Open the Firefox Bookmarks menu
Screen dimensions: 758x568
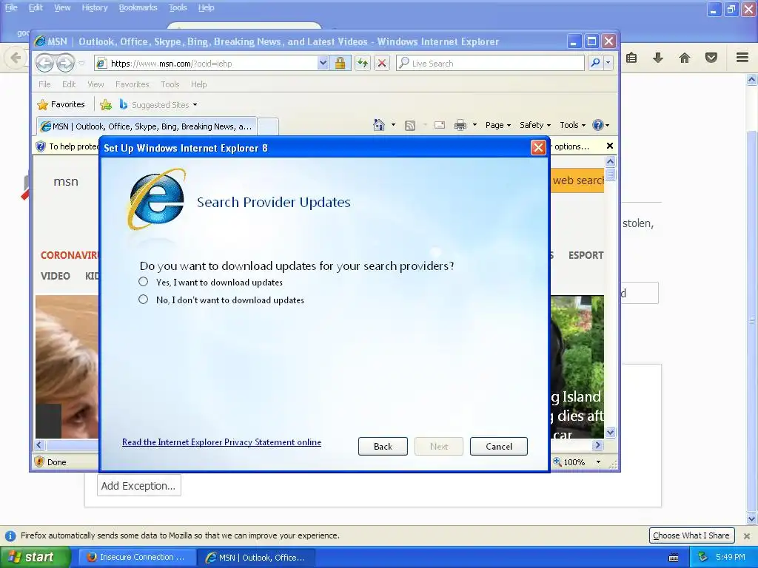(x=138, y=7)
